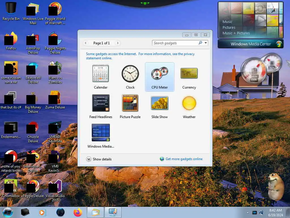Select Insaniquarium Deluxe desktop icon

pyautogui.click(x=33, y=161)
